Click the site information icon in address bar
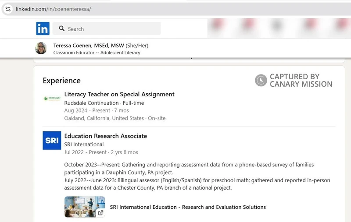Viewport: 351px width, 222px height. tap(7, 9)
